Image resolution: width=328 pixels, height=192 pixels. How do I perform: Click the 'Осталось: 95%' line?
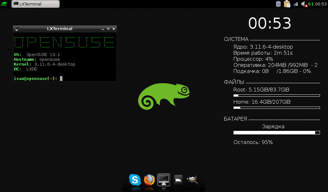point(253,142)
